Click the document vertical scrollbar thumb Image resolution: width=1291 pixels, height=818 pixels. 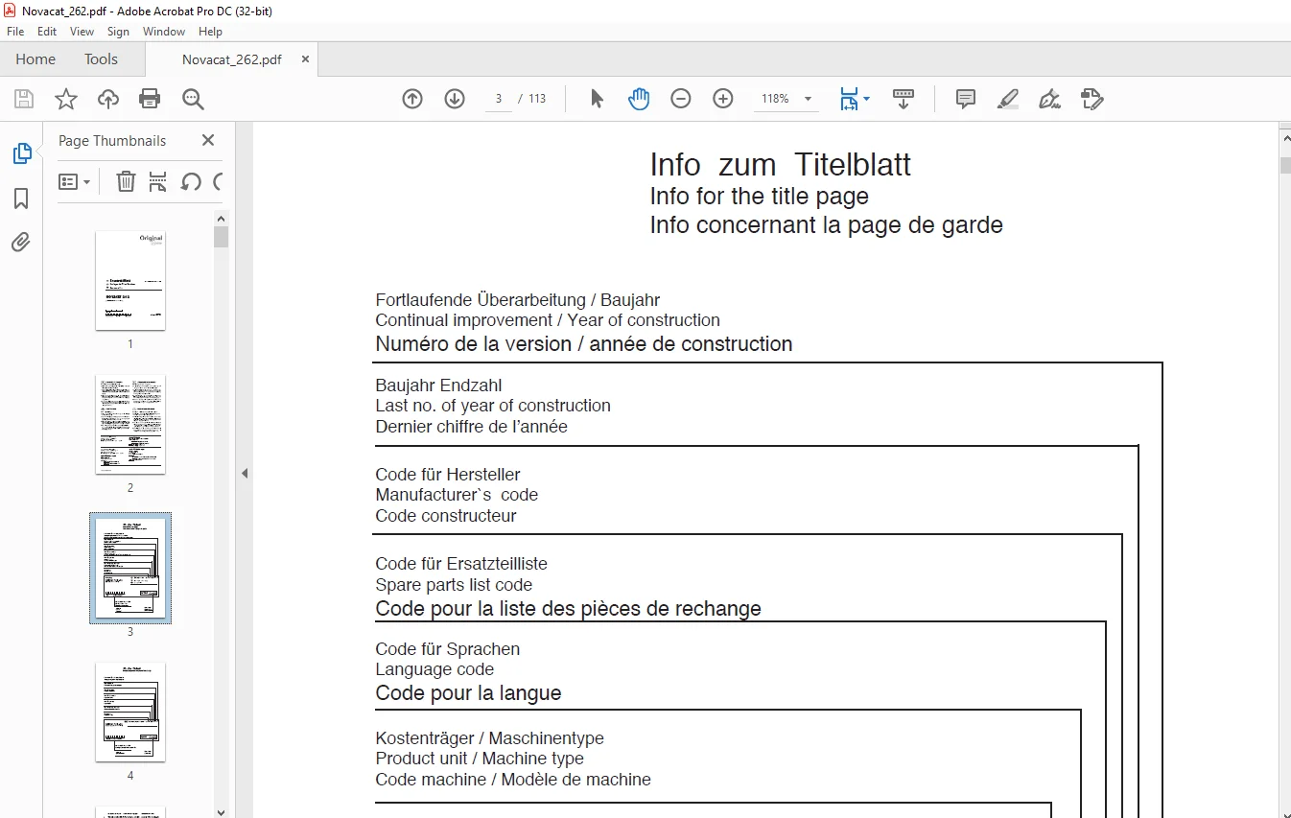pos(1284,165)
